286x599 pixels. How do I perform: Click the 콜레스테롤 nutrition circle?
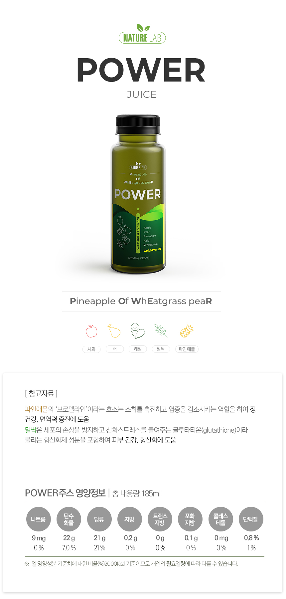[221, 519]
